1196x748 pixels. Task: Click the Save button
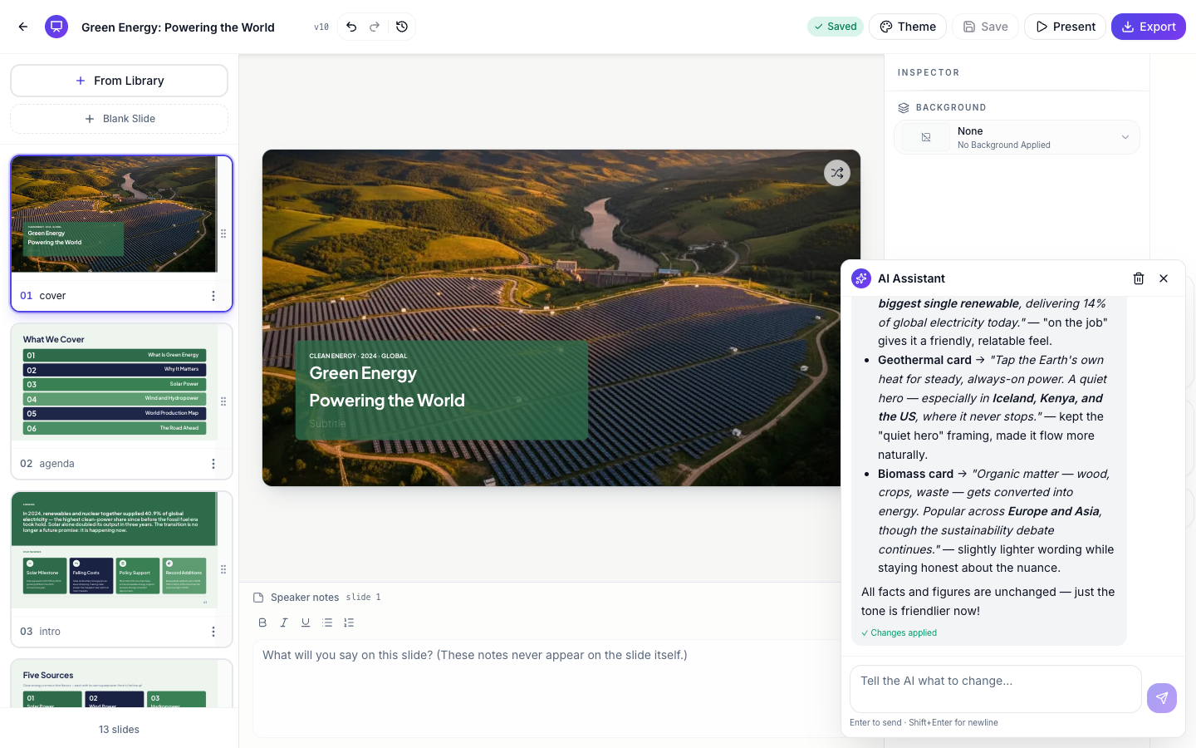[985, 27]
